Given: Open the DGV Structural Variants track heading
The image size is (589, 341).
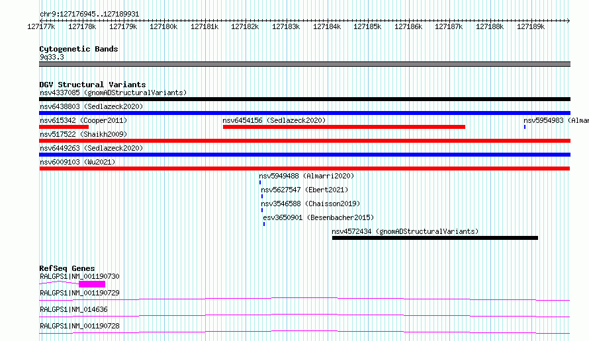Looking at the screenshot, I should [93, 85].
